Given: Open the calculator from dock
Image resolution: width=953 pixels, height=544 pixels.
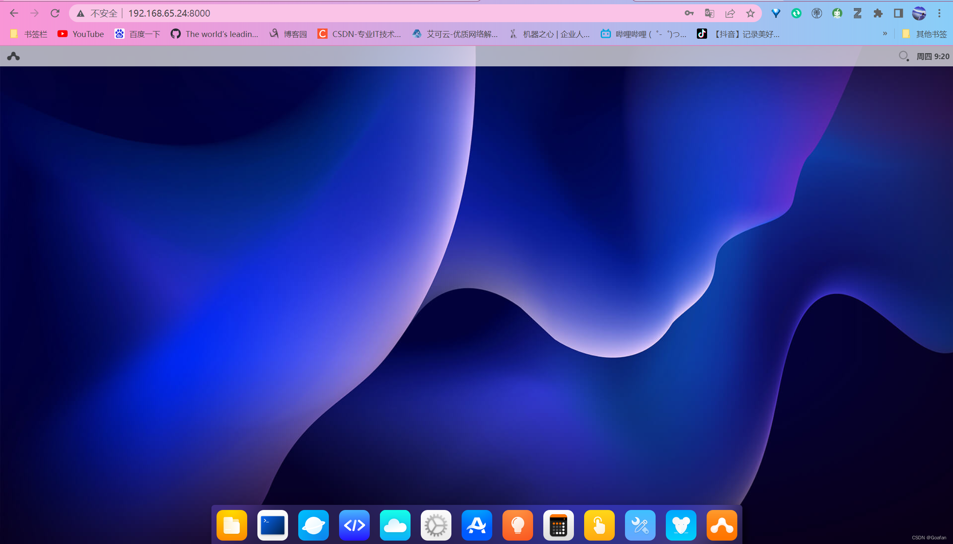Looking at the screenshot, I should (558, 525).
